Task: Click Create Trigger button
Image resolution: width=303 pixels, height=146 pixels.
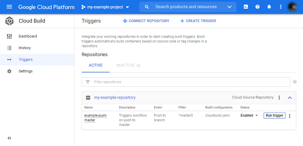Action: (198, 21)
